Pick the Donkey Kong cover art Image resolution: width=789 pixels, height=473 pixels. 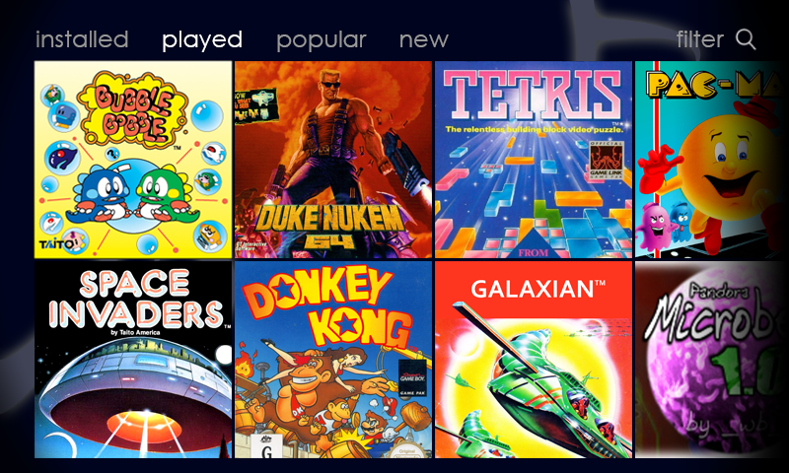pos(333,360)
